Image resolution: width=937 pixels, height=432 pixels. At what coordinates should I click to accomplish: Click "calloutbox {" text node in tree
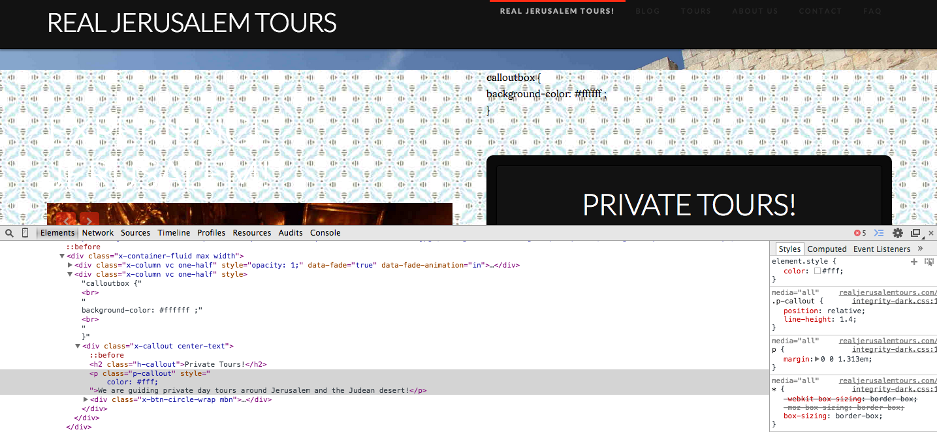coord(112,284)
